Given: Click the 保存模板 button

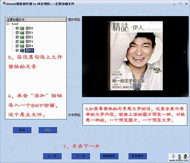Looking at the screenshot, I should coord(137,156).
